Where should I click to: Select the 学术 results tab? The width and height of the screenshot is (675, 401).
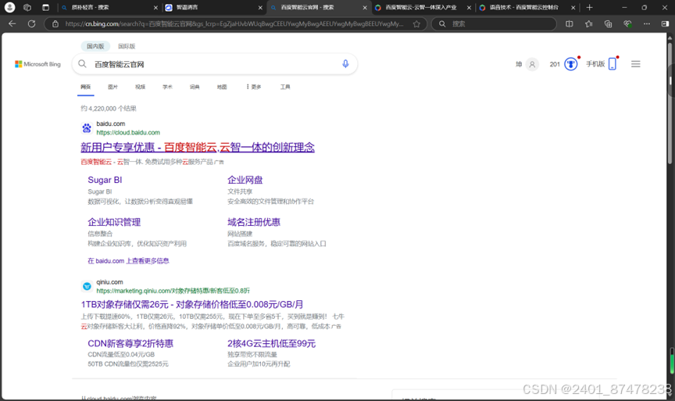(x=167, y=87)
